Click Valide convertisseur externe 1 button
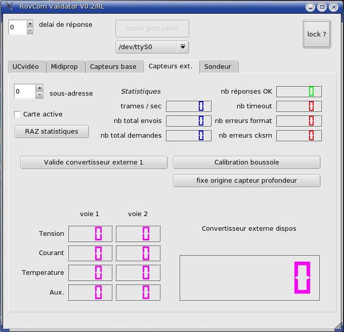Image resolution: width=344 pixels, height=332 pixels. coord(94,162)
